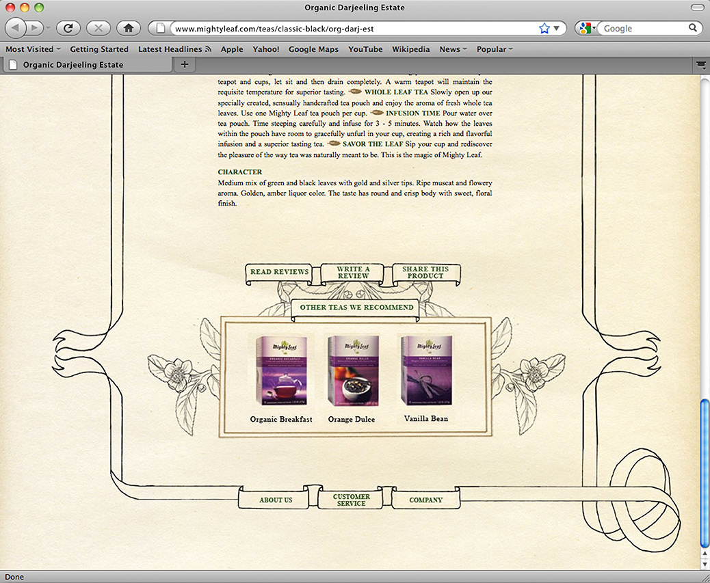Click the window toolbar toggle pill button

click(697, 8)
